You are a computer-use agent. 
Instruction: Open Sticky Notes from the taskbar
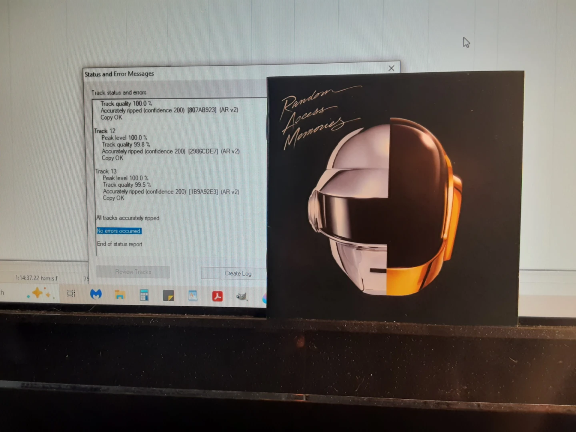(x=168, y=296)
